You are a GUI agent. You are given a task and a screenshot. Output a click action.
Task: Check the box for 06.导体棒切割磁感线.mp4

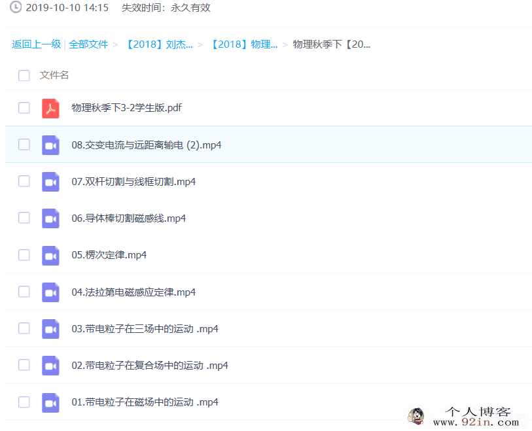click(x=24, y=218)
